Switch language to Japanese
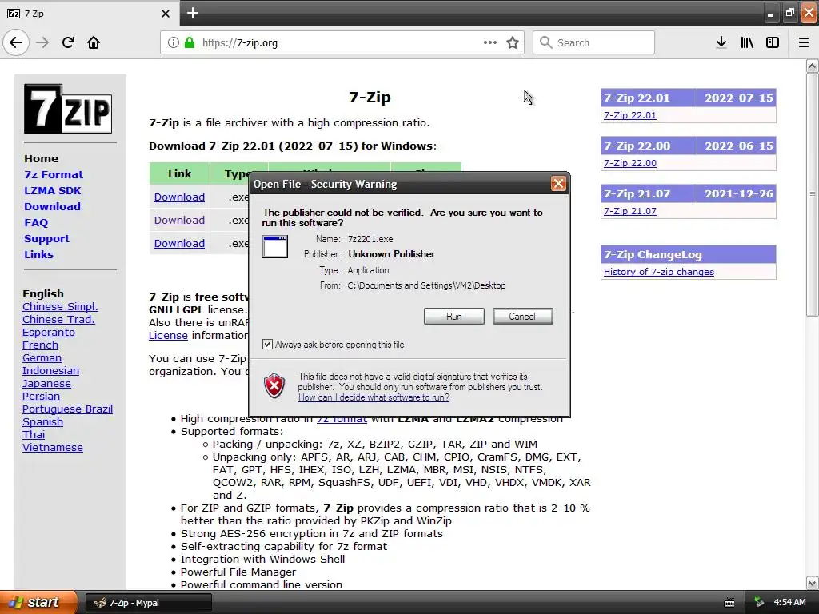 point(46,383)
